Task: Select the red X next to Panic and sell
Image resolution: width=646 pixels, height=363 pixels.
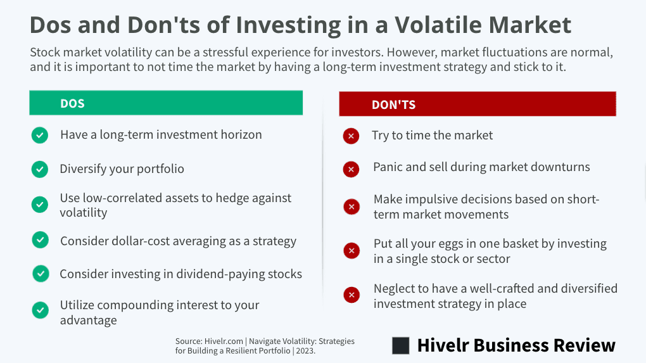Action: click(351, 169)
